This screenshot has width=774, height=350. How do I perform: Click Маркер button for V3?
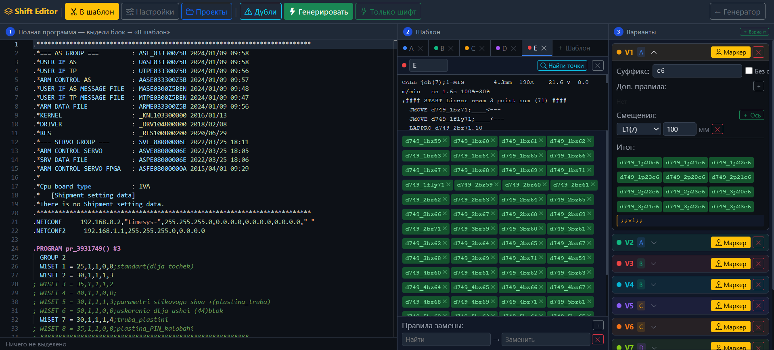(730, 264)
